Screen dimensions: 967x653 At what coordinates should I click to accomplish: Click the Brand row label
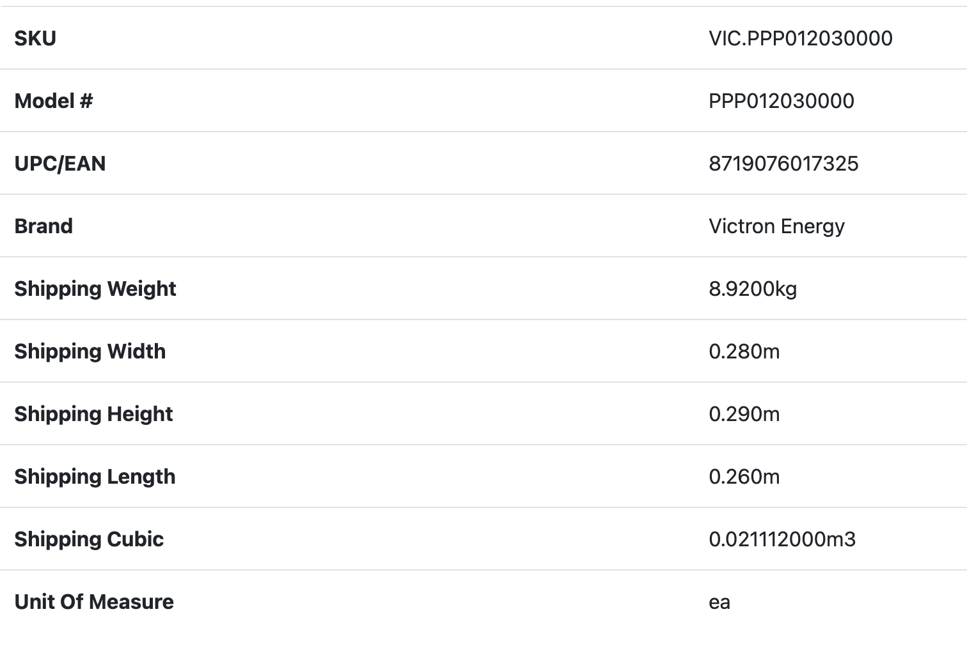(43, 226)
